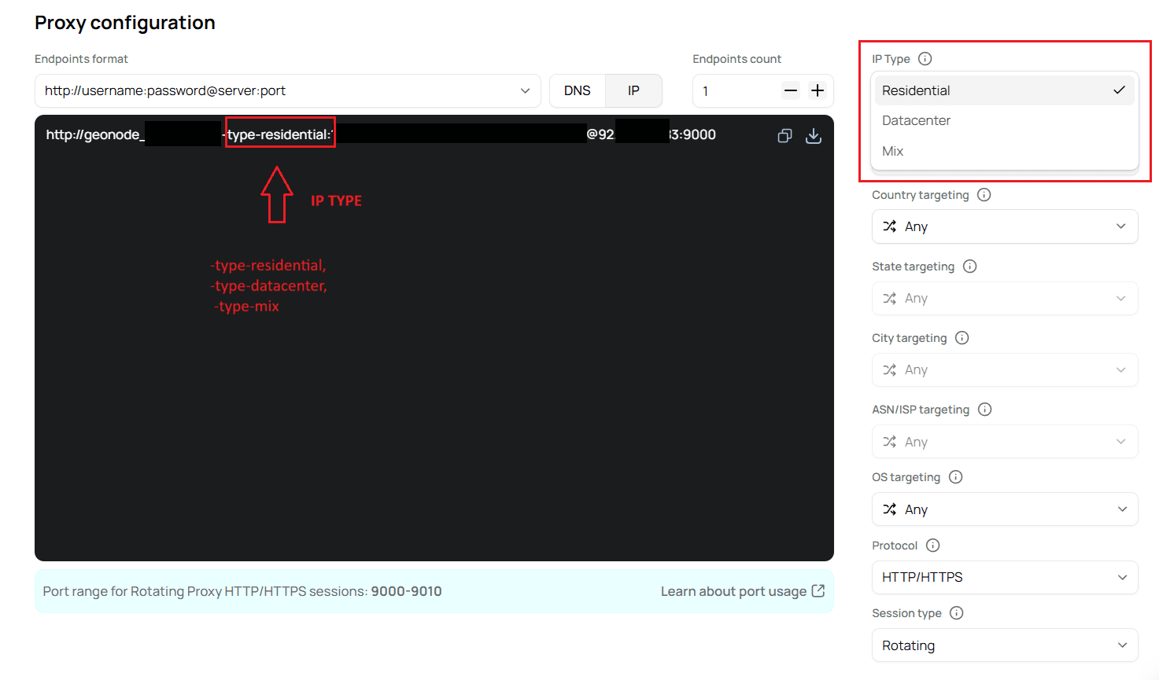Show info for Session type
This screenshot has width=1159, height=680.
coord(957,613)
